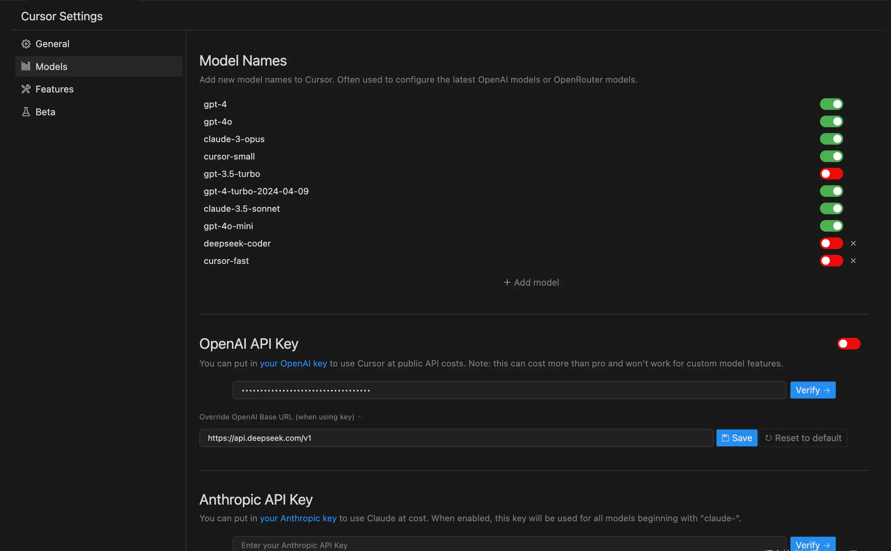Click the Beta flask icon
This screenshot has height=551, width=891.
(x=26, y=112)
